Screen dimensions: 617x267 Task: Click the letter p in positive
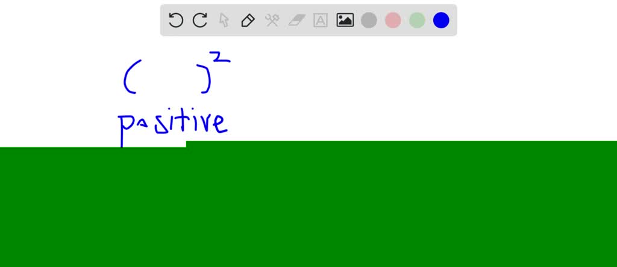[x=126, y=129]
